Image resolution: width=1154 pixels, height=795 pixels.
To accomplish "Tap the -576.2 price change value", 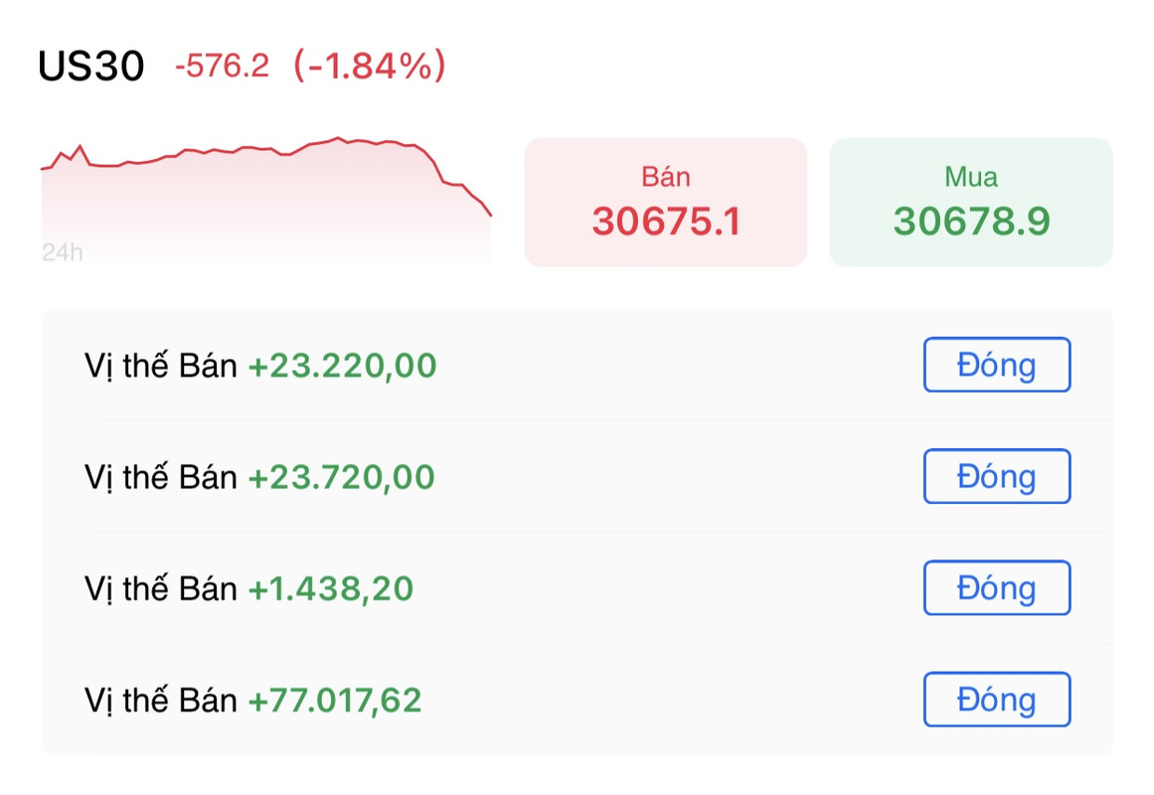I will (x=223, y=66).
